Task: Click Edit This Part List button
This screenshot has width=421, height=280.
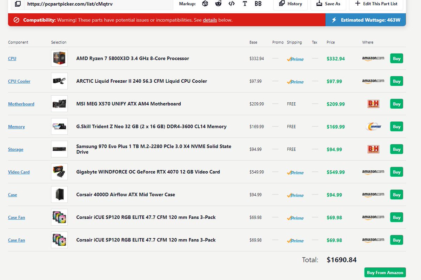Action: tap(376, 4)
